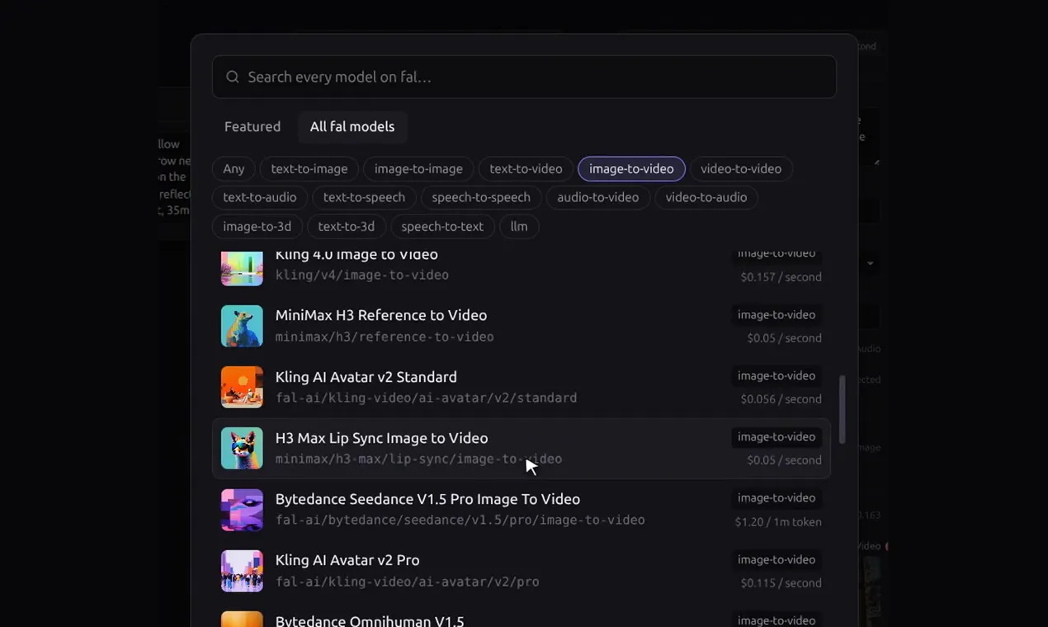Click the path fal-ai/kling-video/ai-avatar/v2/pro

408,582
